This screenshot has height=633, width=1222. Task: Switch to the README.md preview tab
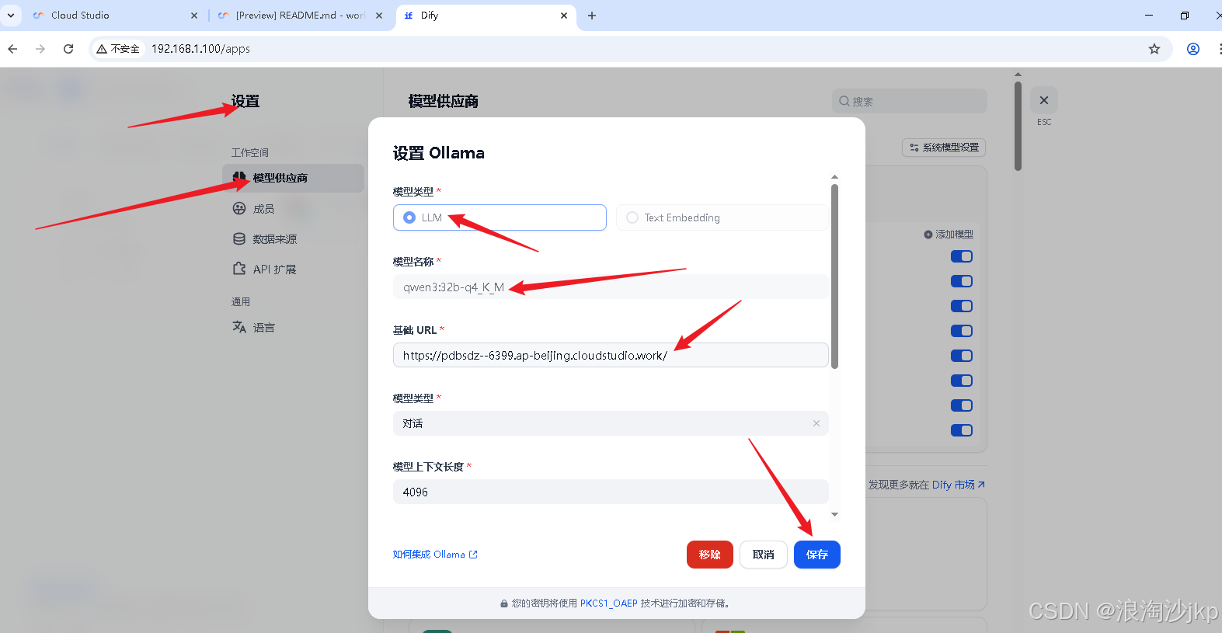pyautogui.click(x=300, y=16)
